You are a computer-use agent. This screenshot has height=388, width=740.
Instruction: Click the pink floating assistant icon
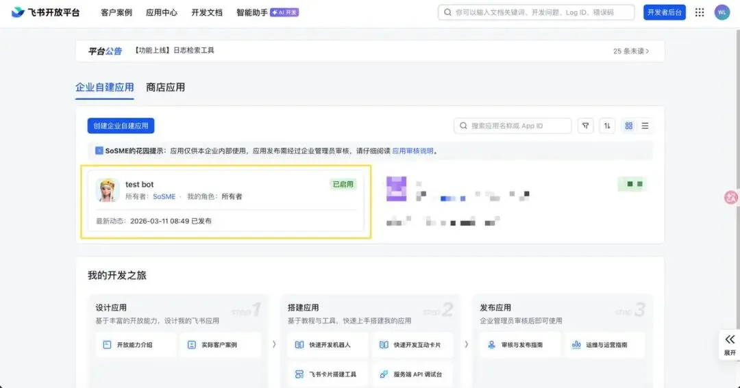coord(731,198)
